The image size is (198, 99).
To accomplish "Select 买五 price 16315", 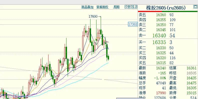I will (161, 63).
